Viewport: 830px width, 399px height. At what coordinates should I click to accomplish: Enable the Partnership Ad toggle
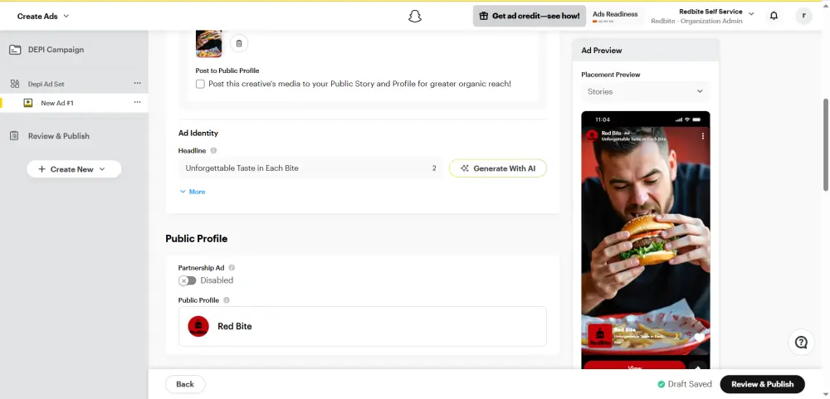tap(188, 280)
